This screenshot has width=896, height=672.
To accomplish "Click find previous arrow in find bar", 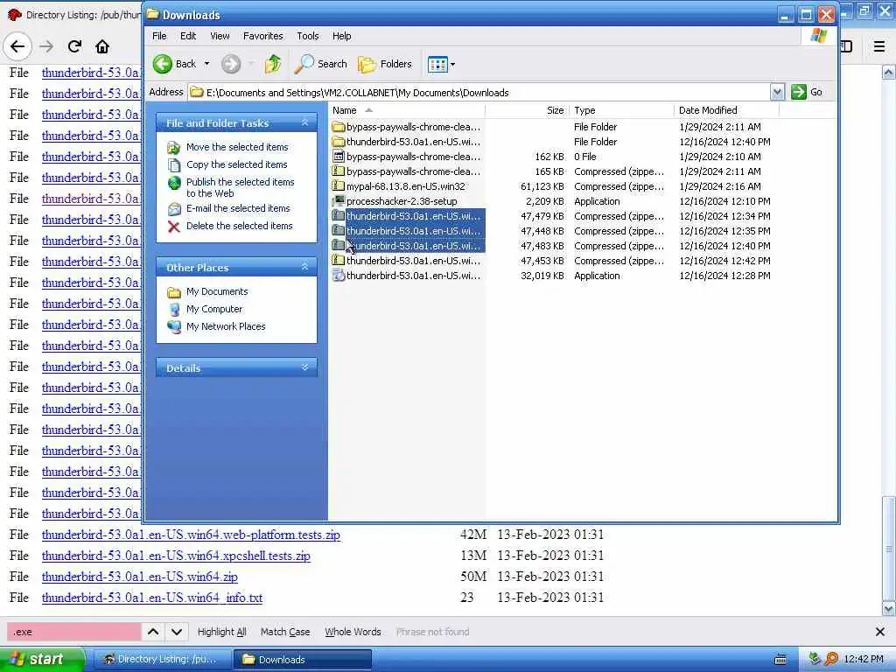I will (x=153, y=632).
